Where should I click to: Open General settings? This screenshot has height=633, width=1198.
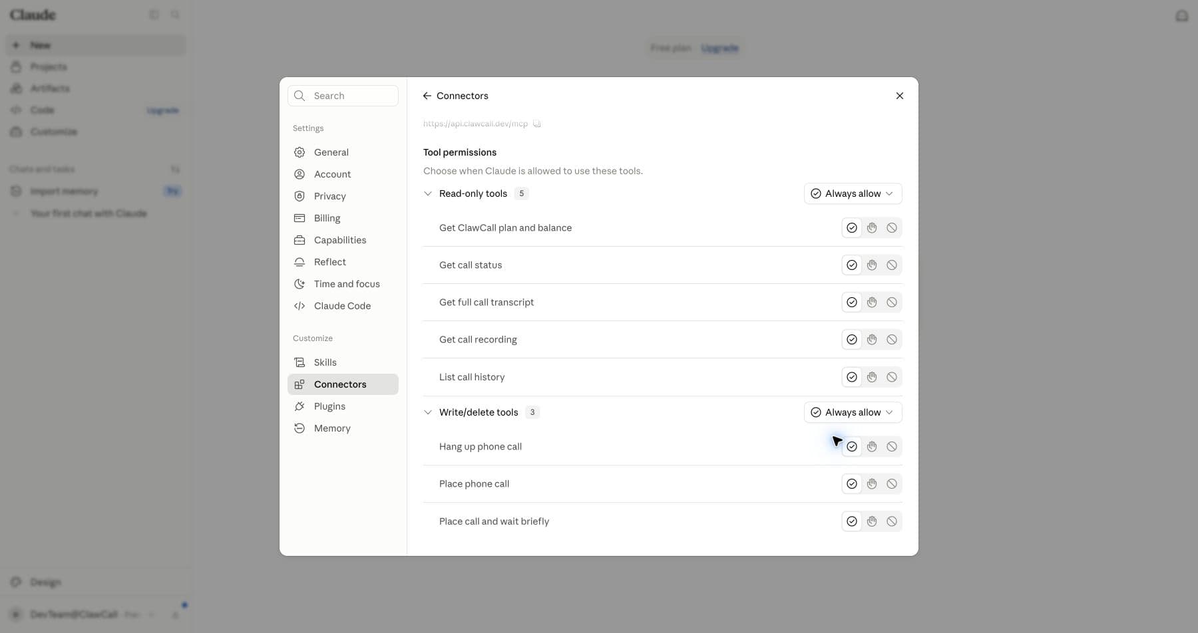click(343, 152)
